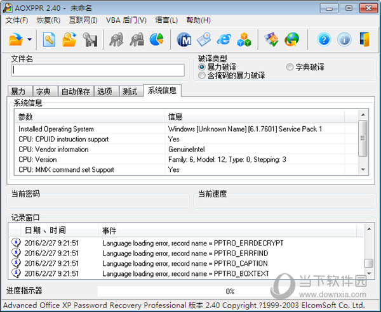Click log window scrollbar up arrow
381x312 pixels.
point(369,229)
